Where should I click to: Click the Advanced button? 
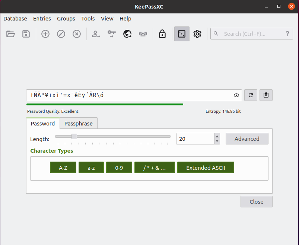(247, 139)
